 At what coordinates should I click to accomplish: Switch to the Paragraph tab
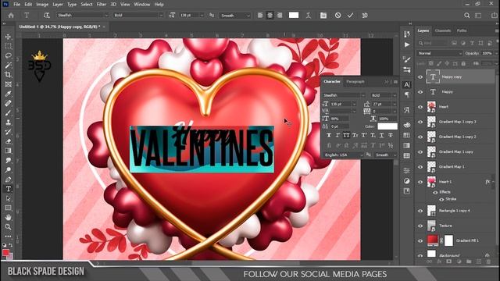(x=355, y=82)
